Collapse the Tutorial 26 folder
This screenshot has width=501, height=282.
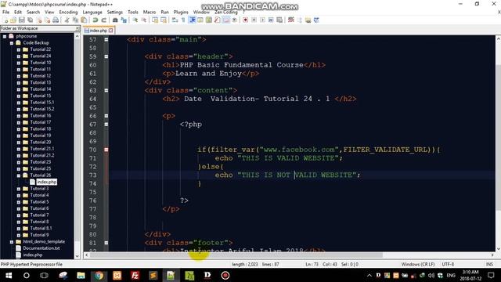coord(19,175)
